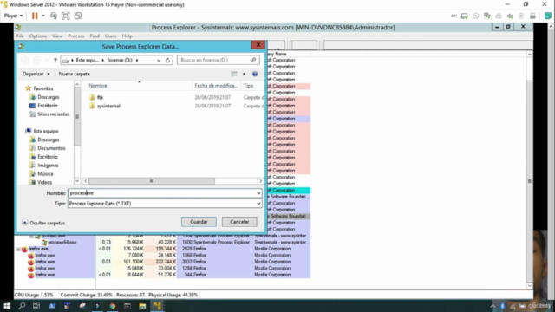Image resolution: width=555 pixels, height=312 pixels.
Task: Open File menu in Process Explorer
Action: pyautogui.click(x=20, y=36)
